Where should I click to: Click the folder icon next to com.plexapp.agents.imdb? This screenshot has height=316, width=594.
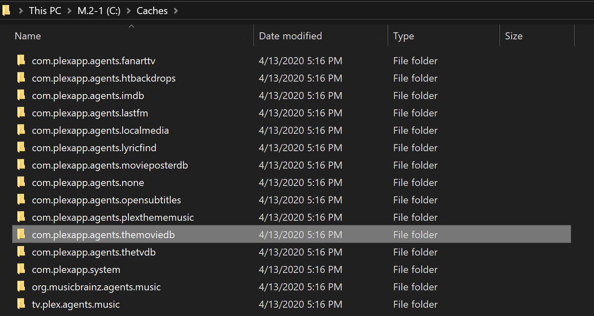click(x=21, y=96)
